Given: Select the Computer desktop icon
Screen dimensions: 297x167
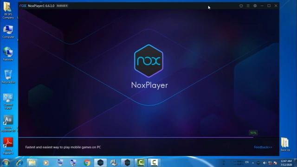Looking at the screenshot, I should click(8, 32).
